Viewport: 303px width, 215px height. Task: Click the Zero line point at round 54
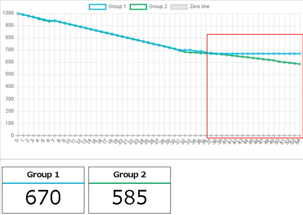point(300,136)
